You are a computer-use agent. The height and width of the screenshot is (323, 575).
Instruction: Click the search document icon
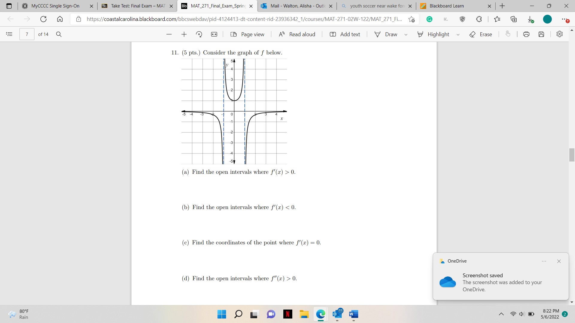point(59,34)
